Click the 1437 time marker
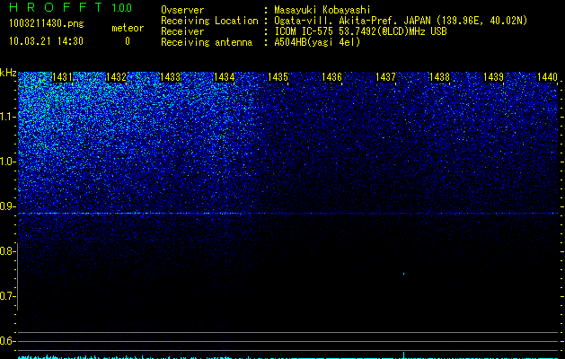 coord(385,77)
